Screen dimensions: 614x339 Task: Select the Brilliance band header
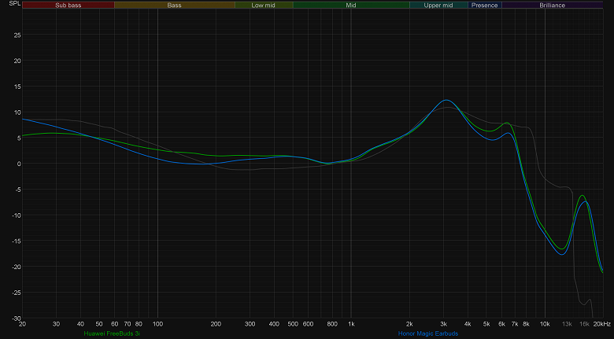[552, 5]
